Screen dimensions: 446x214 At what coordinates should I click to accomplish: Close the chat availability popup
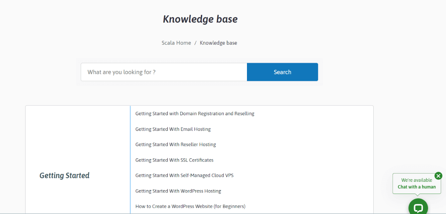pos(438,176)
